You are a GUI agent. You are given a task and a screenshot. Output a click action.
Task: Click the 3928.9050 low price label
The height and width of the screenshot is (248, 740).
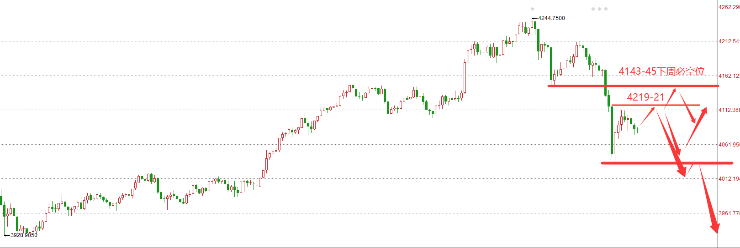(x=24, y=235)
